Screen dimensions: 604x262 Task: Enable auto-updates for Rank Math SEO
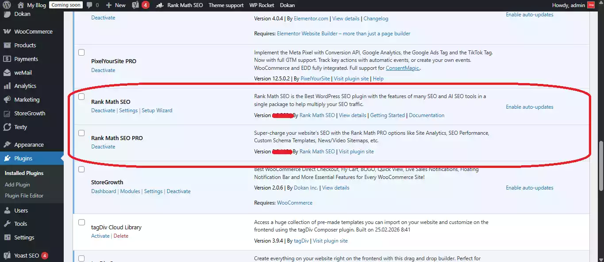click(530, 107)
